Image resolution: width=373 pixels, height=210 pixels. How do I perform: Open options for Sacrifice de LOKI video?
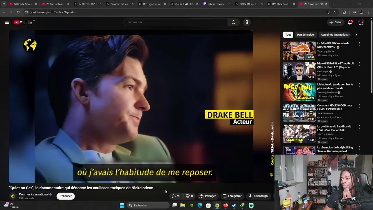359,127
